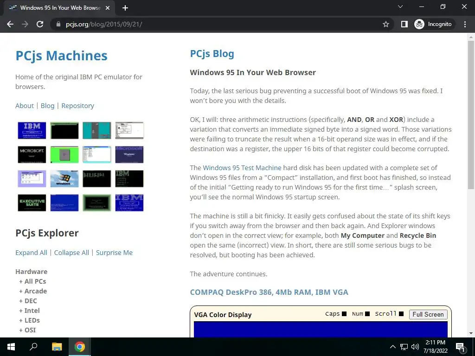This screenshot has height=356, width=475.
Task: Open the white windowed desktop thumbnail in first row
Action: [129, 130]
